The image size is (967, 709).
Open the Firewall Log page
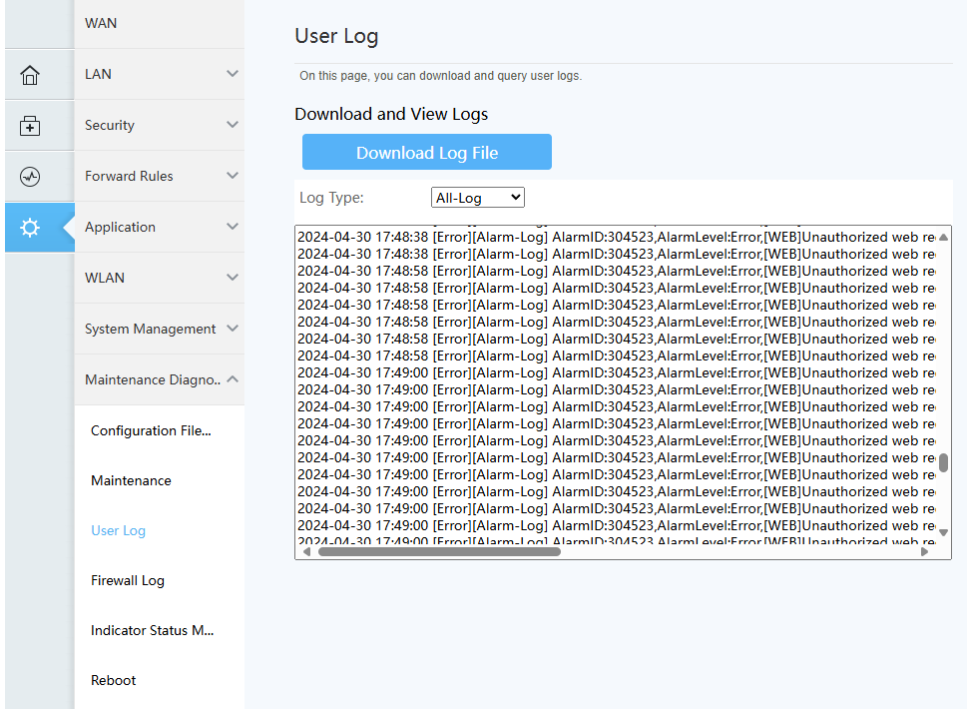[128, 580]
